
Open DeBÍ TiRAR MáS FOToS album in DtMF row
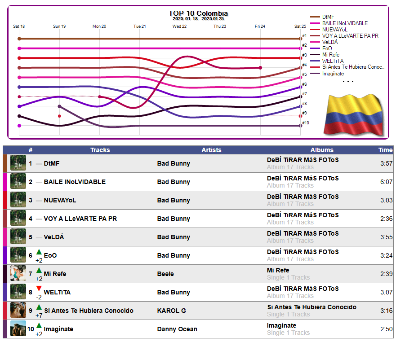[303, 160]
